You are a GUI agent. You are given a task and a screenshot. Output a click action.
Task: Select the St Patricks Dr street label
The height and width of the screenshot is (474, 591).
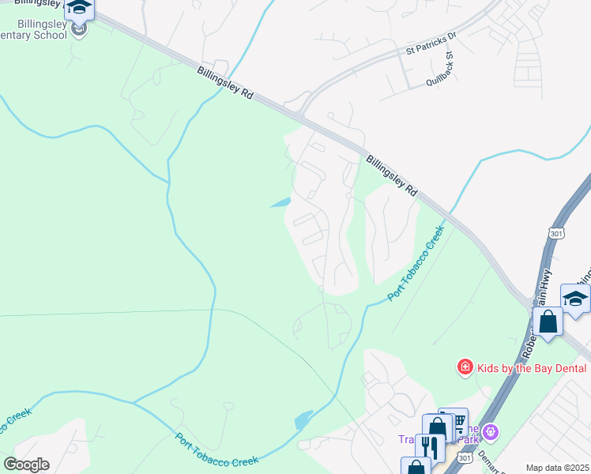(431, 43)
